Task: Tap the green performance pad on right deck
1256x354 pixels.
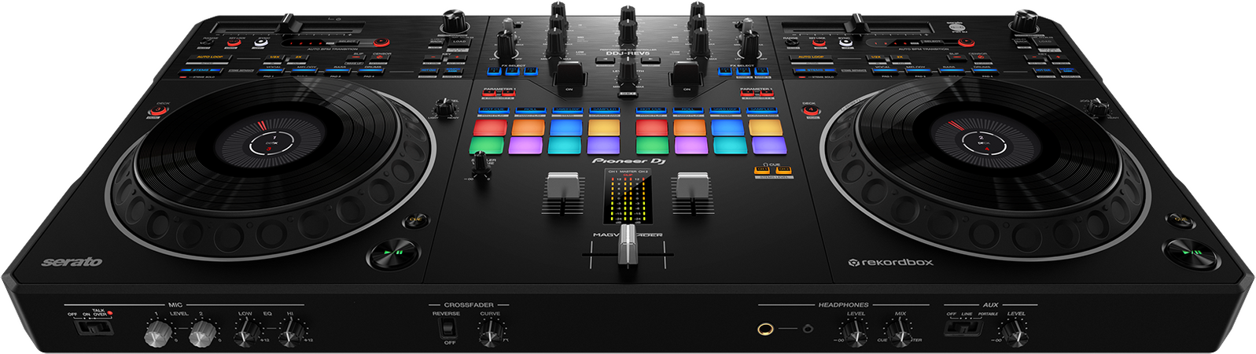Action: 653,146
